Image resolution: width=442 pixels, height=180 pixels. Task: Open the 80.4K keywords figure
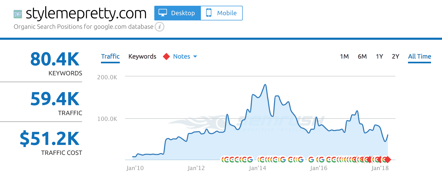point(55,59)
